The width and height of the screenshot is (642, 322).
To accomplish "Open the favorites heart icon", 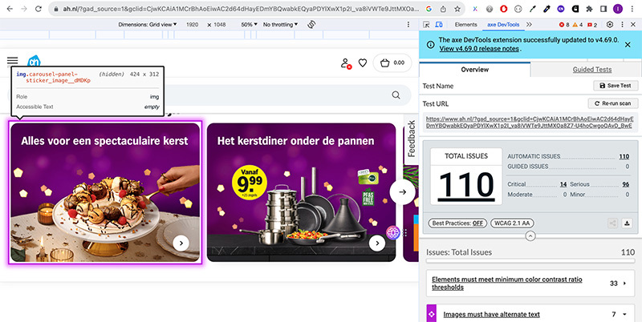I will pyautogui.click(x=363, y=63).
